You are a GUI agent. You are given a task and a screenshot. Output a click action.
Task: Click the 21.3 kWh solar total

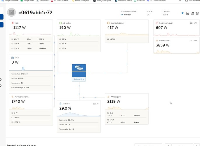[x=194, y=41]
